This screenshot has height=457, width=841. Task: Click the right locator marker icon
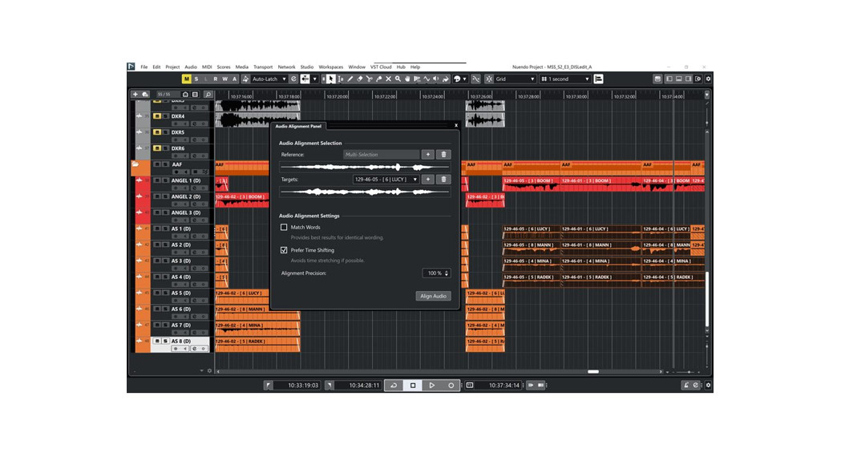click(x=330, y=385)
